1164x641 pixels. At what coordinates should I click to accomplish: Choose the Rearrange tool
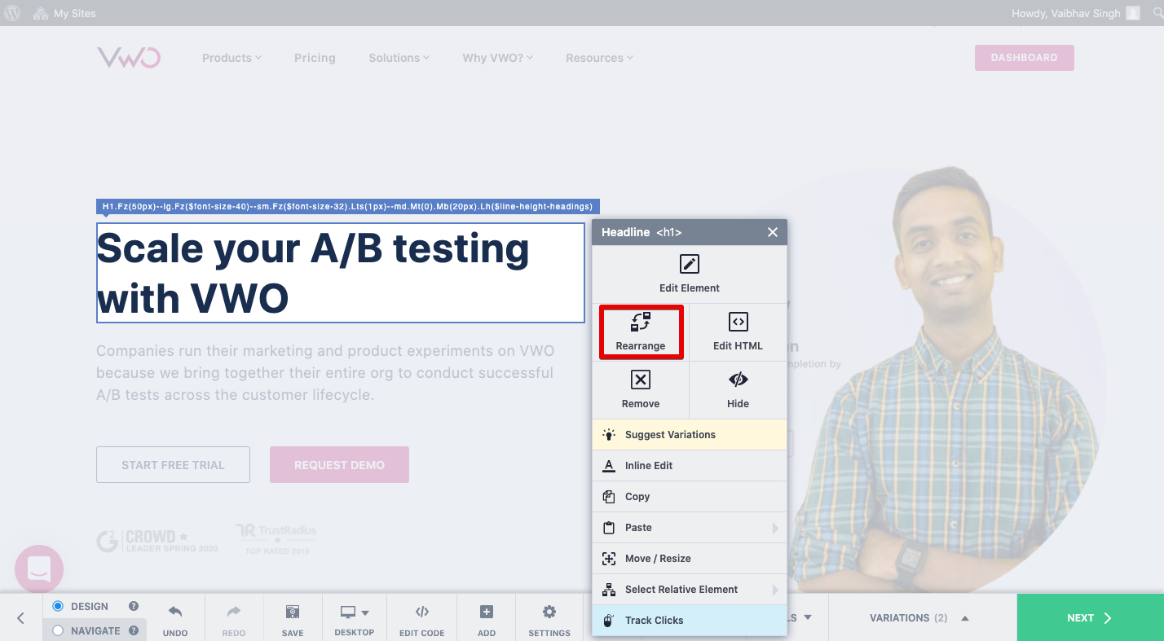(640, 332)
